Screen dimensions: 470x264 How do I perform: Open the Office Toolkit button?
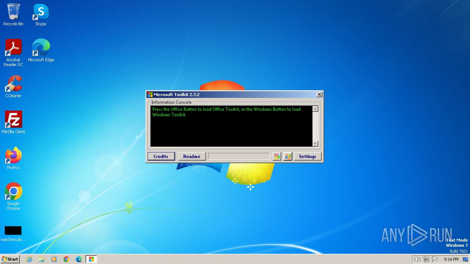(x=277, y=156)
